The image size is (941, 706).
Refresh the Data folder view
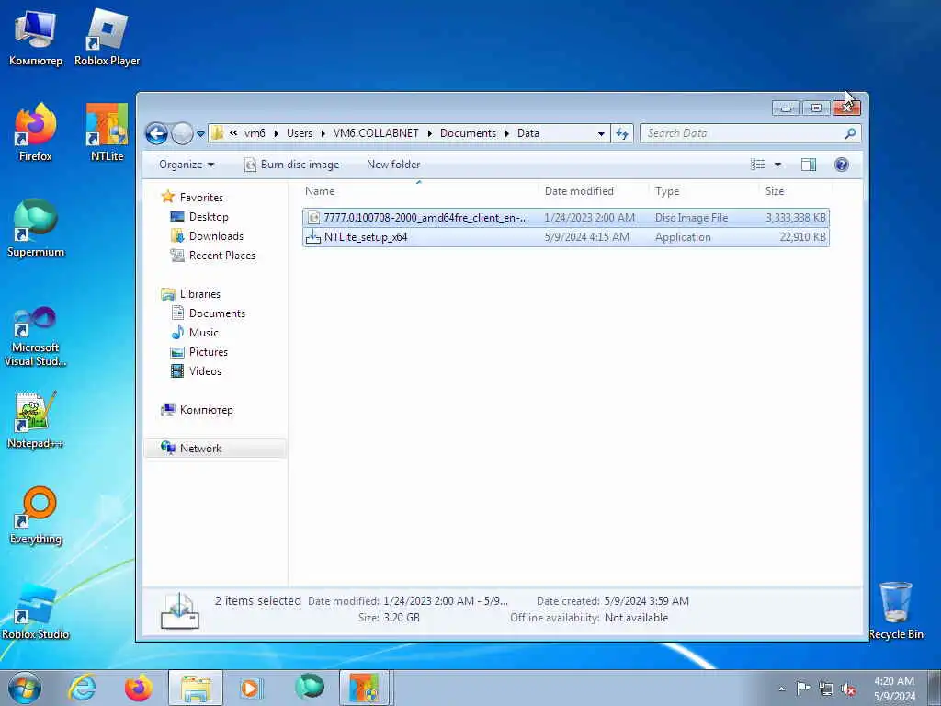[622, 133]
